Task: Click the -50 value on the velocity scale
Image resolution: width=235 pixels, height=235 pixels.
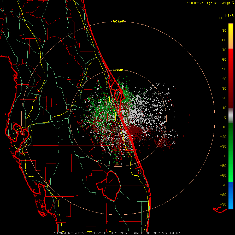Action: coord(223,166)
